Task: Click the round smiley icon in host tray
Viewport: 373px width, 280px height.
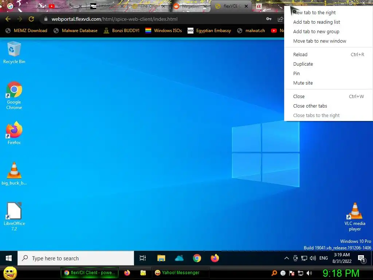Action: pyautogui.click(x=283, y=273)
